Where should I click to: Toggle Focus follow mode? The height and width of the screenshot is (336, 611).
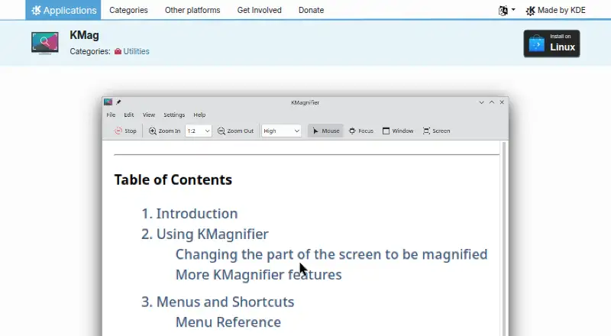click(x=361, y=131)
